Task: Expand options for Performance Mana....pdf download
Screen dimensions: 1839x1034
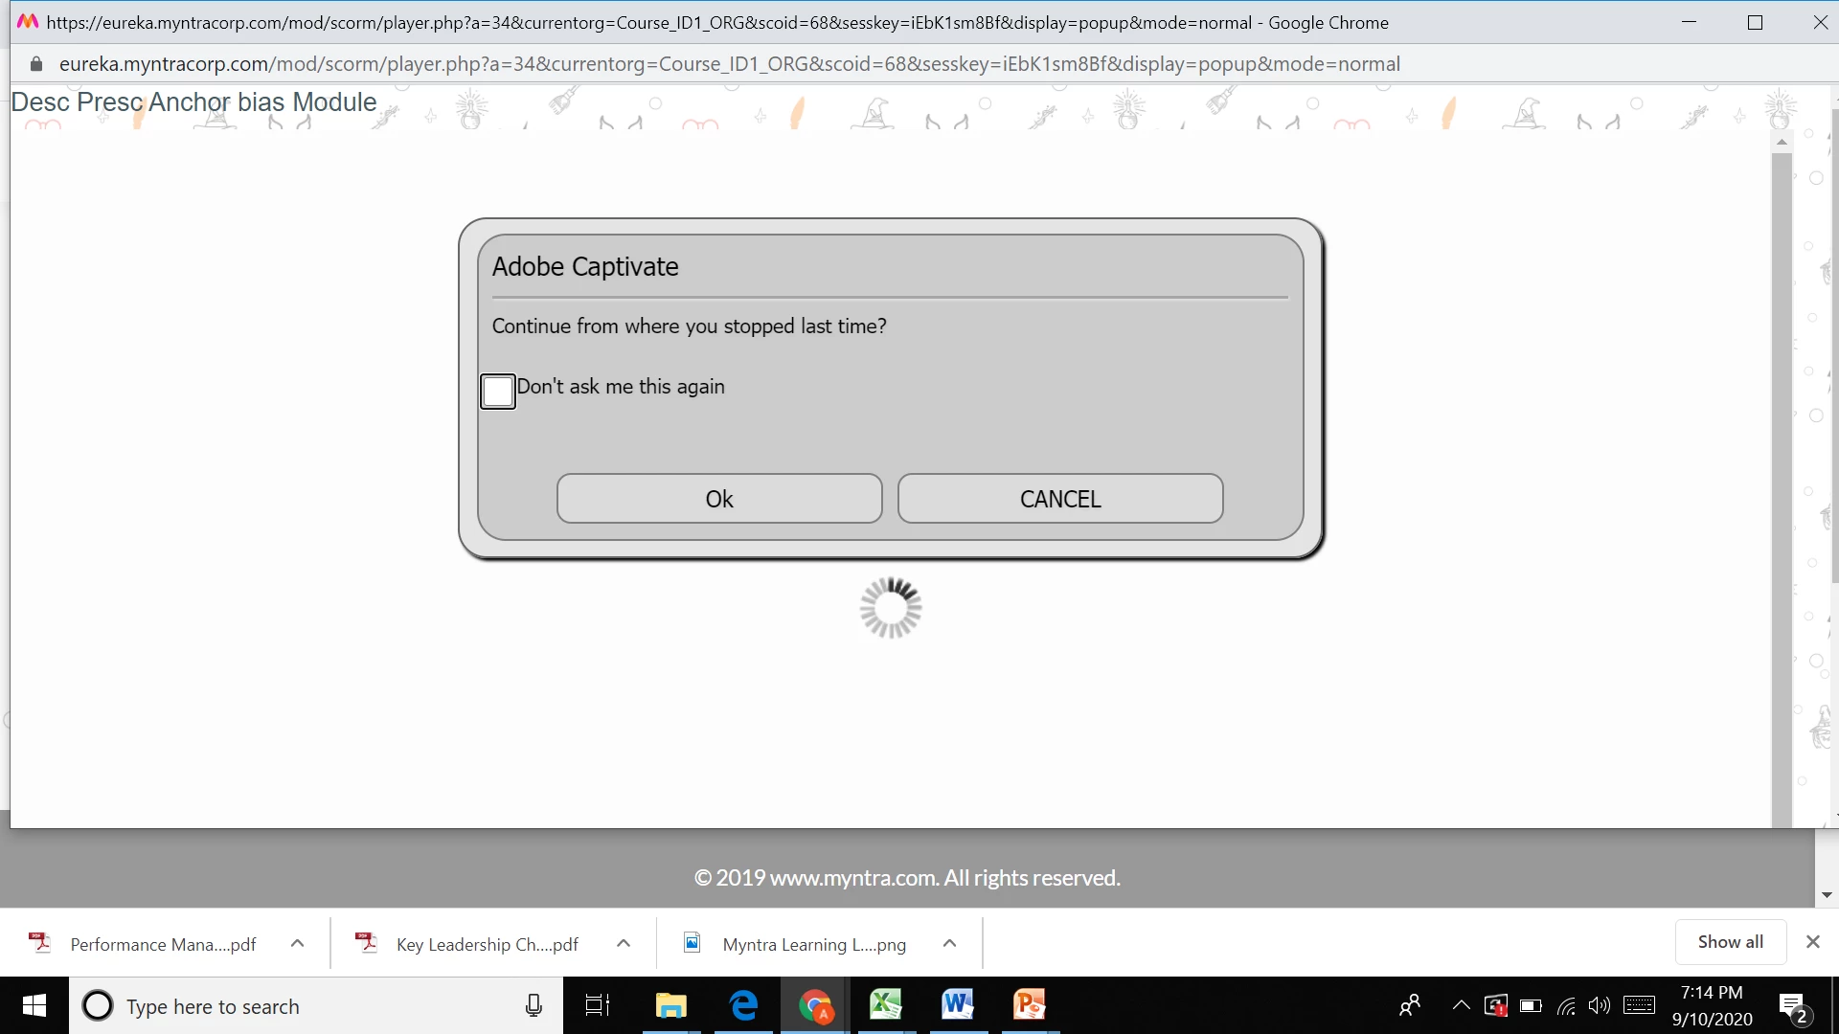Action: 297,943
